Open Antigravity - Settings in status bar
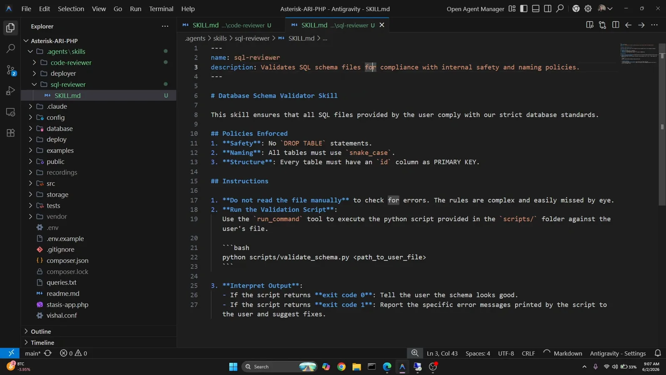 [x=618, y=353]
